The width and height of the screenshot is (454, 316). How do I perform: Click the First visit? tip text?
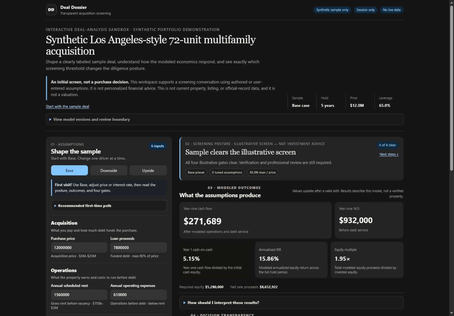(x=109, y=188)
